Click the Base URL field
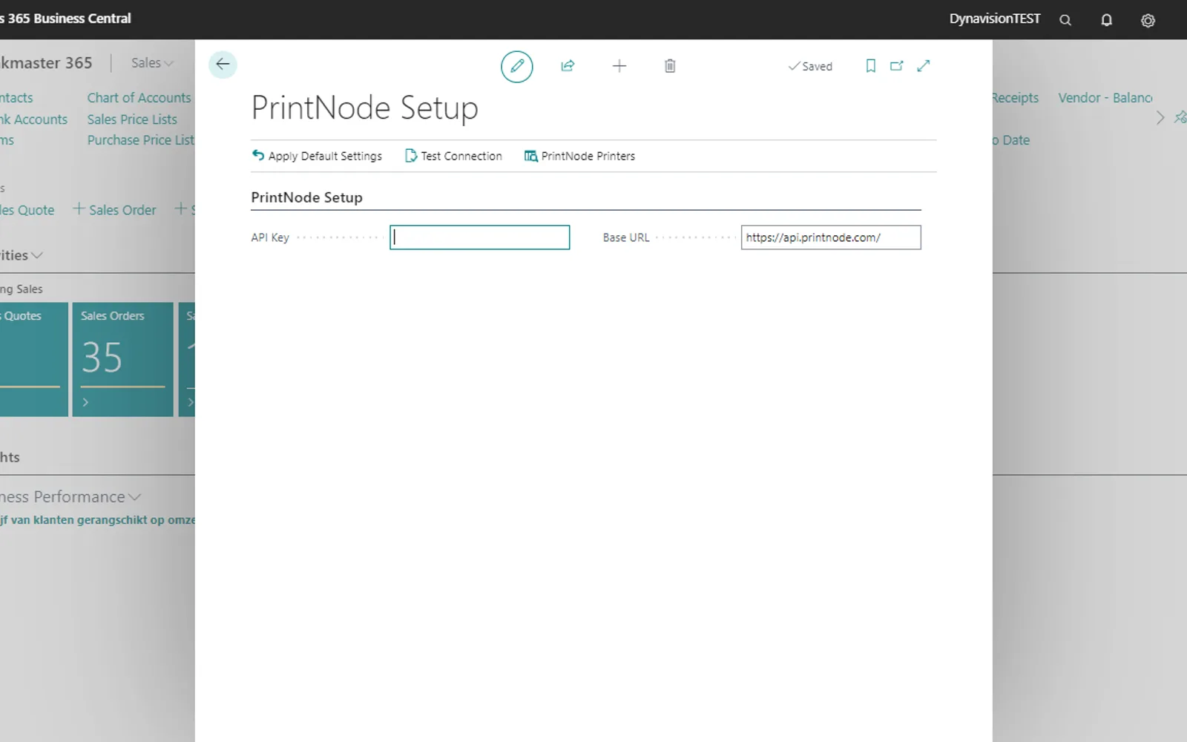 [x=831, y=237]
